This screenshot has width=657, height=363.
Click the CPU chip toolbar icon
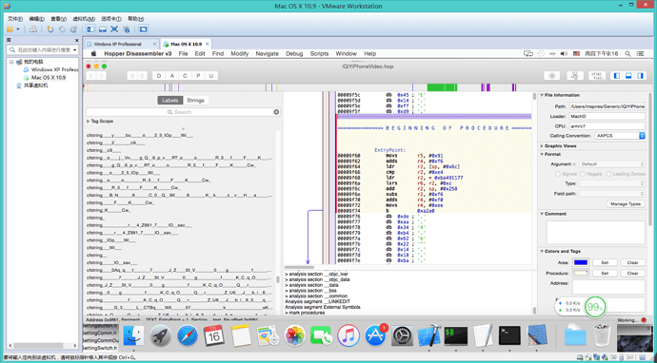coord(552,76)
